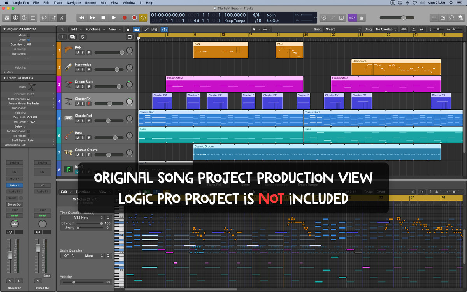Enable the Count-in 1234 button

coord(352,18)
